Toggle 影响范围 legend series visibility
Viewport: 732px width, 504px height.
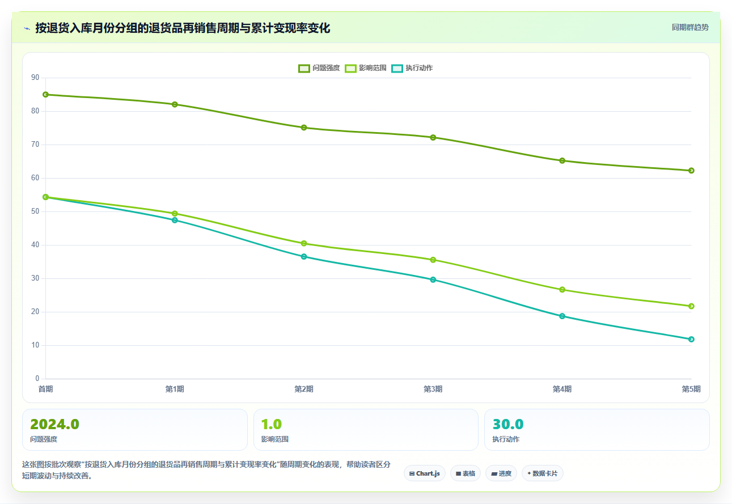coord(366,68)
